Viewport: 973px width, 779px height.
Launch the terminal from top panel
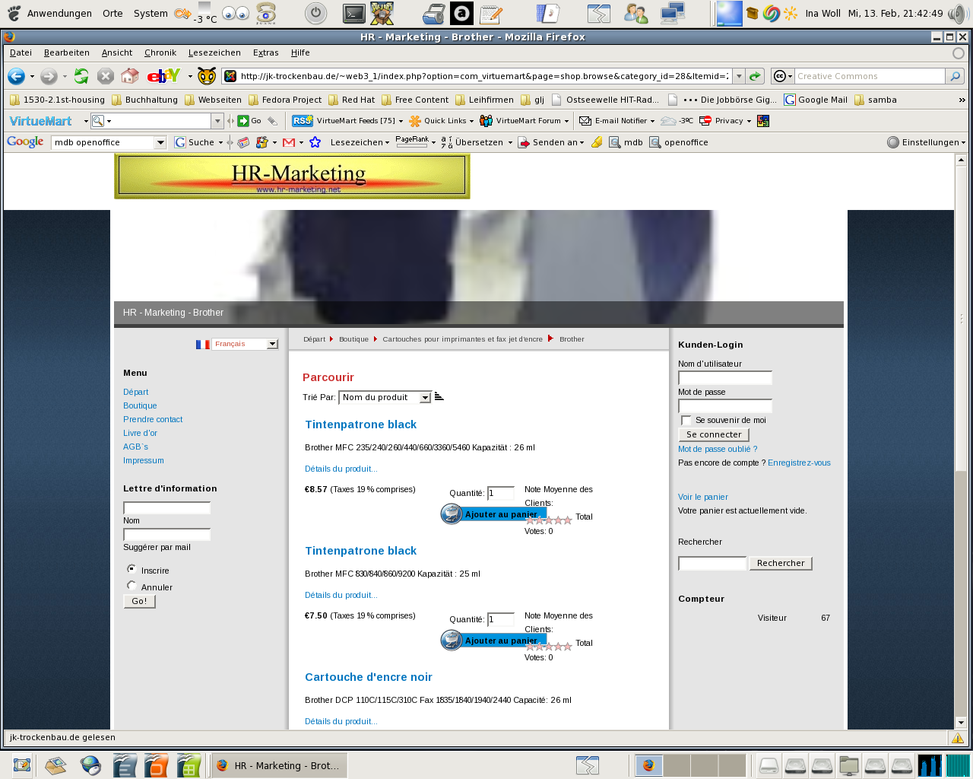click(354, 13)
